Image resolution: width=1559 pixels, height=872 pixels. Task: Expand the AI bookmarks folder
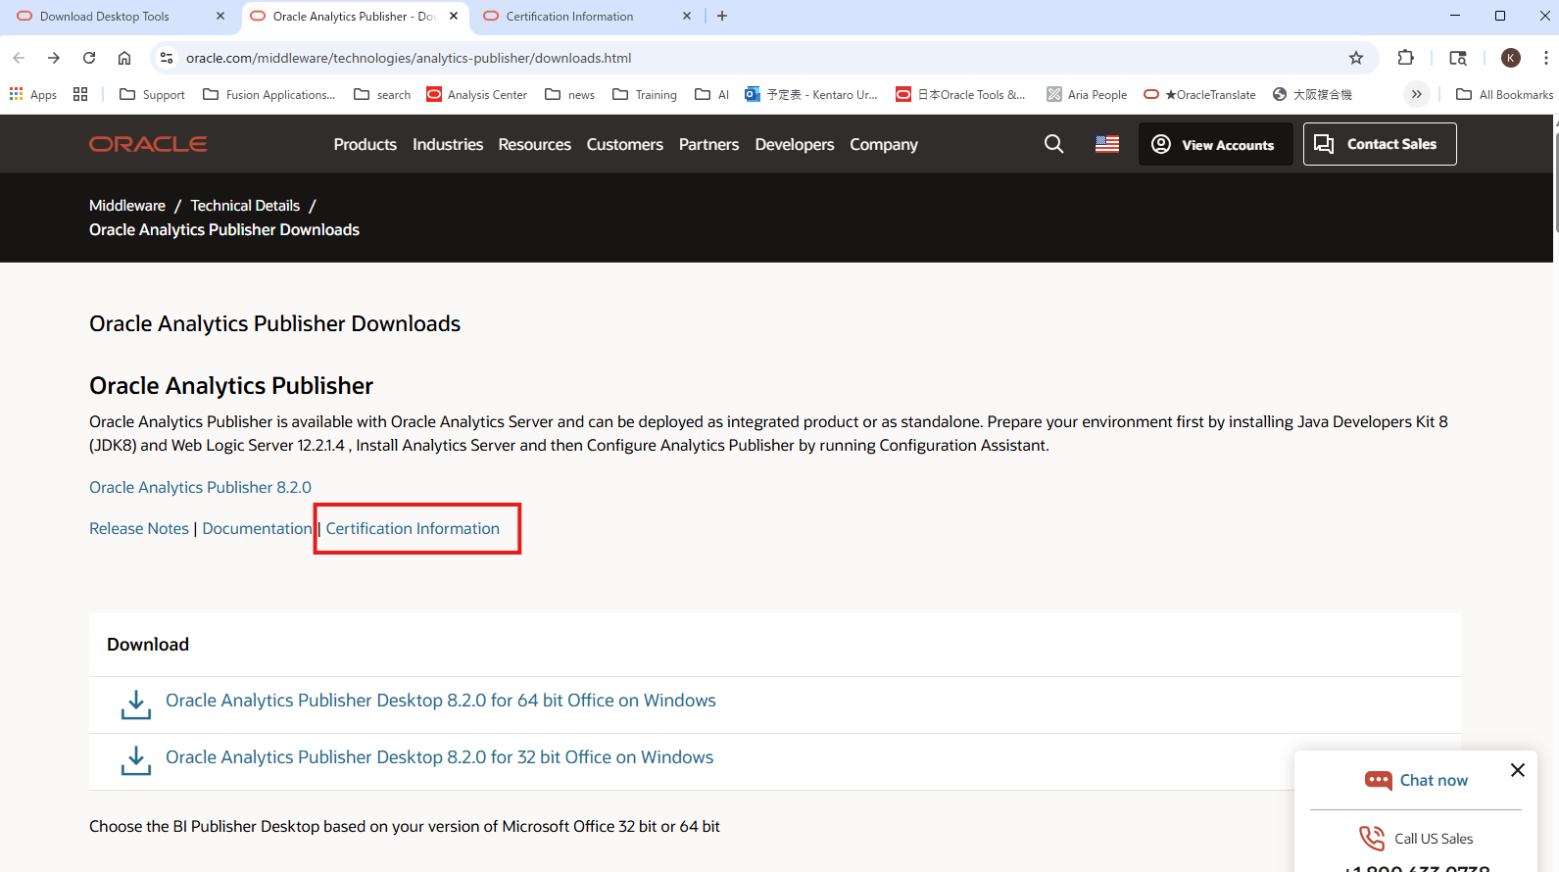[x=712, y=94]
